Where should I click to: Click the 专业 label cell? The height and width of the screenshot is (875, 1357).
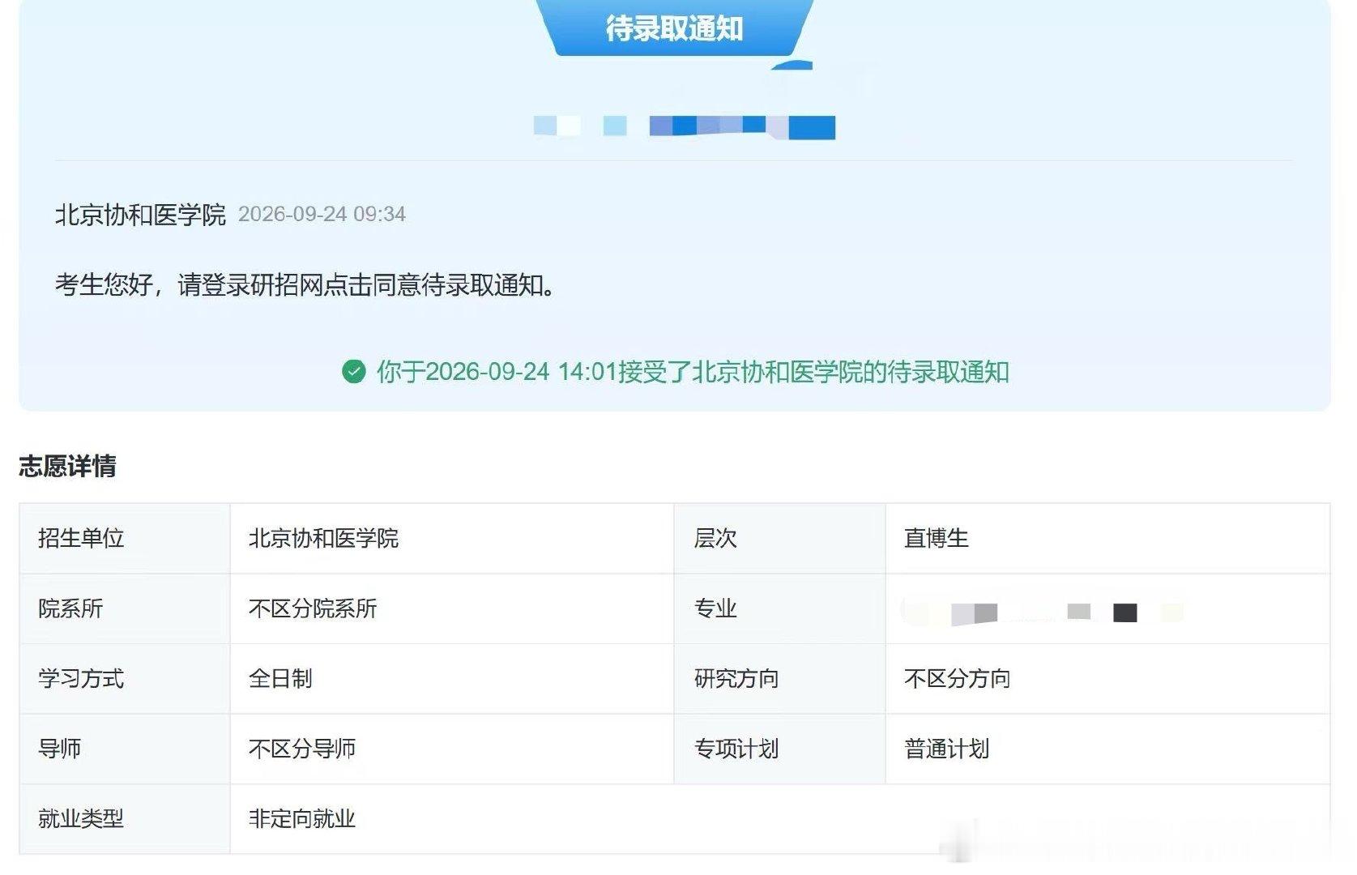tap(779, 609)
